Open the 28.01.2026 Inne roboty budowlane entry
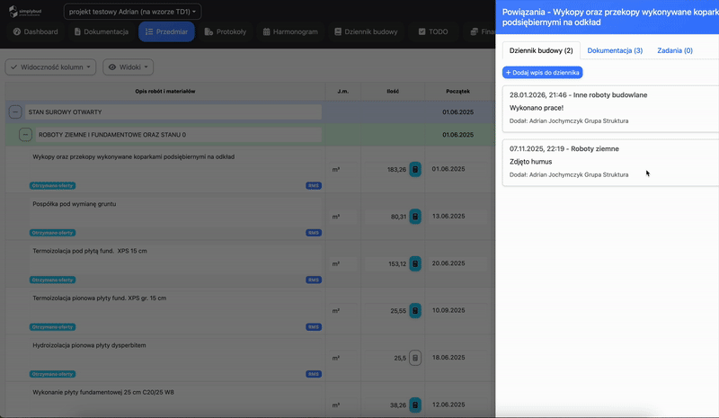The image size is (719, 418). [x=611, y=109]
